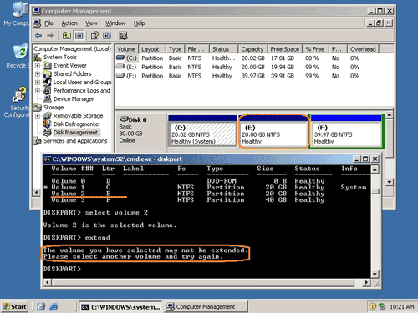Viewport: 418px width, 313px height.
Task: Click the last toolbar icon with green check
Action: coord(123,36)
